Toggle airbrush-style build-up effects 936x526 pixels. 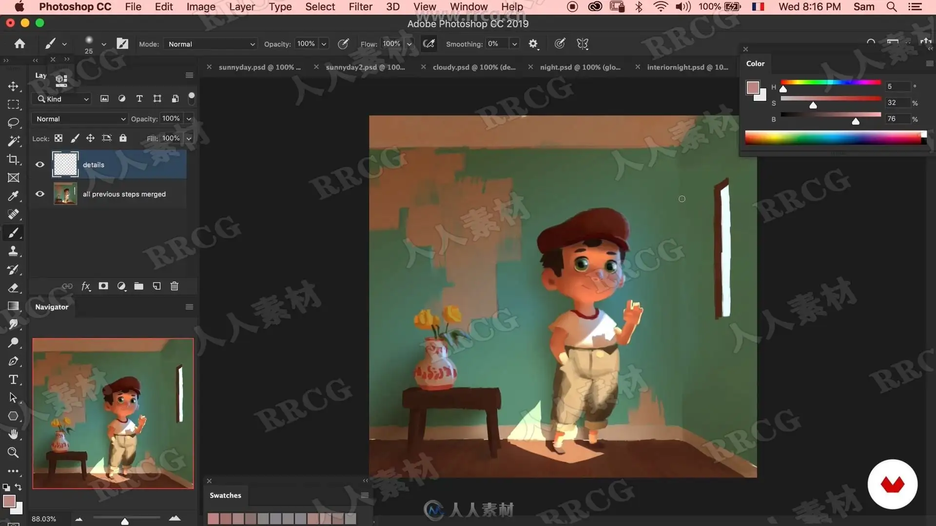point(429,44)
